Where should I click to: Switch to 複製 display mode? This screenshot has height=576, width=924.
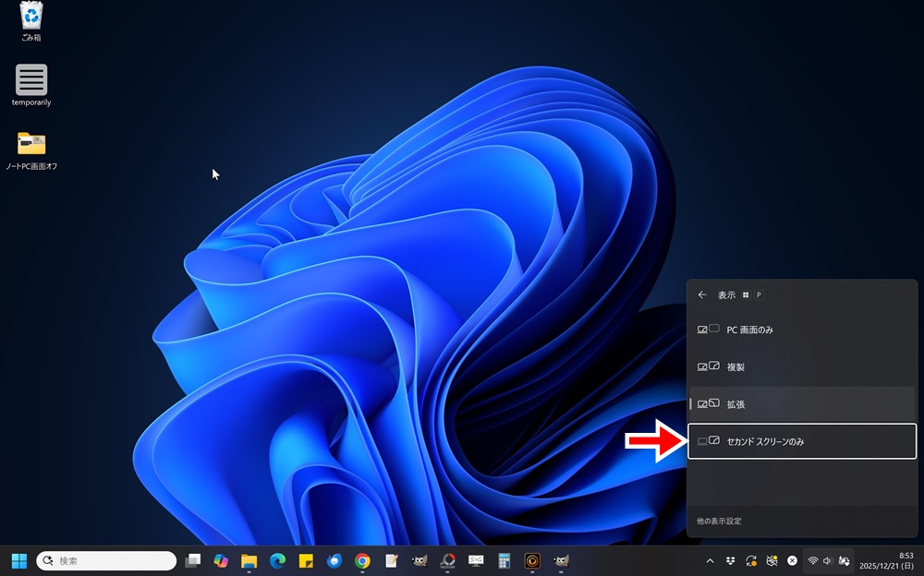pyautogui.click(x=802, y=366)
